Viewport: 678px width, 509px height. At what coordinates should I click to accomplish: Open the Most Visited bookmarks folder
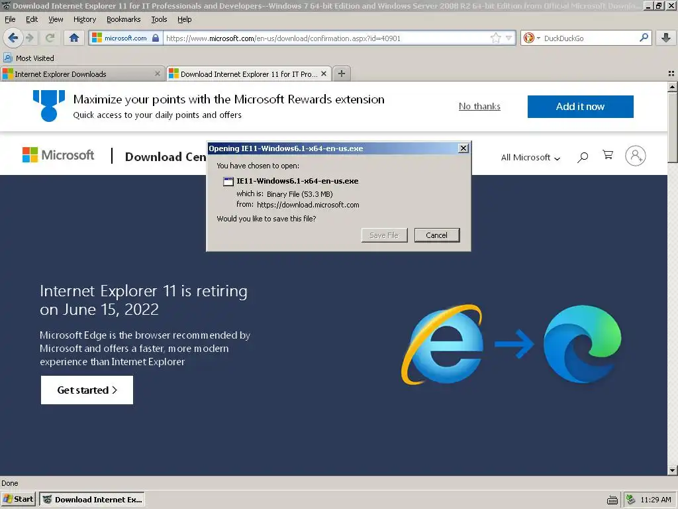[29, 58]
